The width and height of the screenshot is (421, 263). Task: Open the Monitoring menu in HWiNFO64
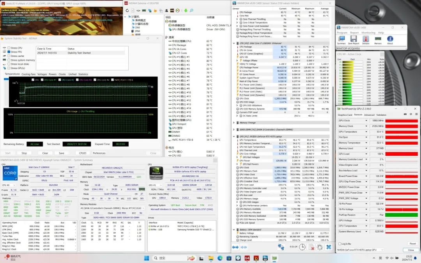[x=368, y=32]
